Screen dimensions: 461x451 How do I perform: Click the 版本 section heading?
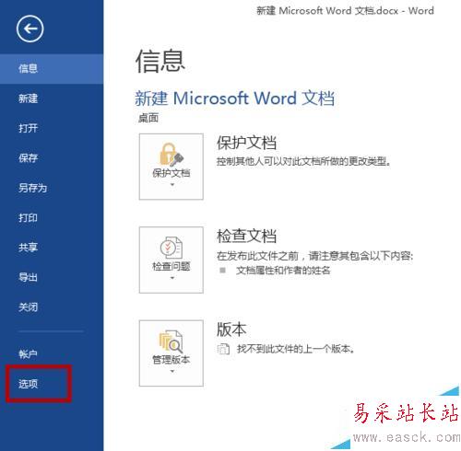(x=231, y=330)
